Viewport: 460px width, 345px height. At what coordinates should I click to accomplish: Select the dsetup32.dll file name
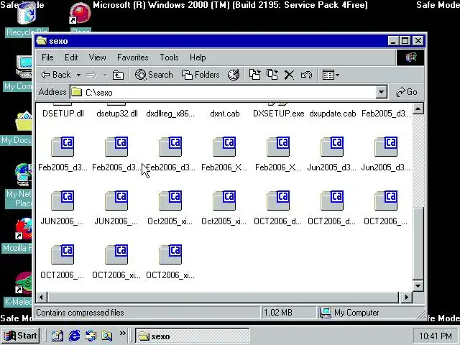pyautogui.click(x=117, y=114)
